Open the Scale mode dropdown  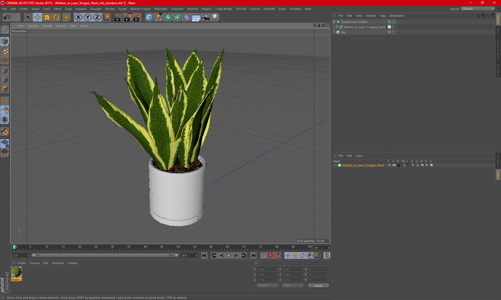click(x=293, y=285)
